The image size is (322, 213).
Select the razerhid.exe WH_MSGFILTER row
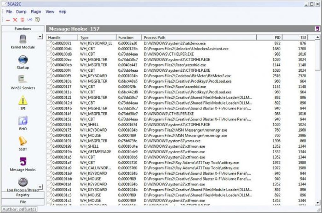click(180, 65)
